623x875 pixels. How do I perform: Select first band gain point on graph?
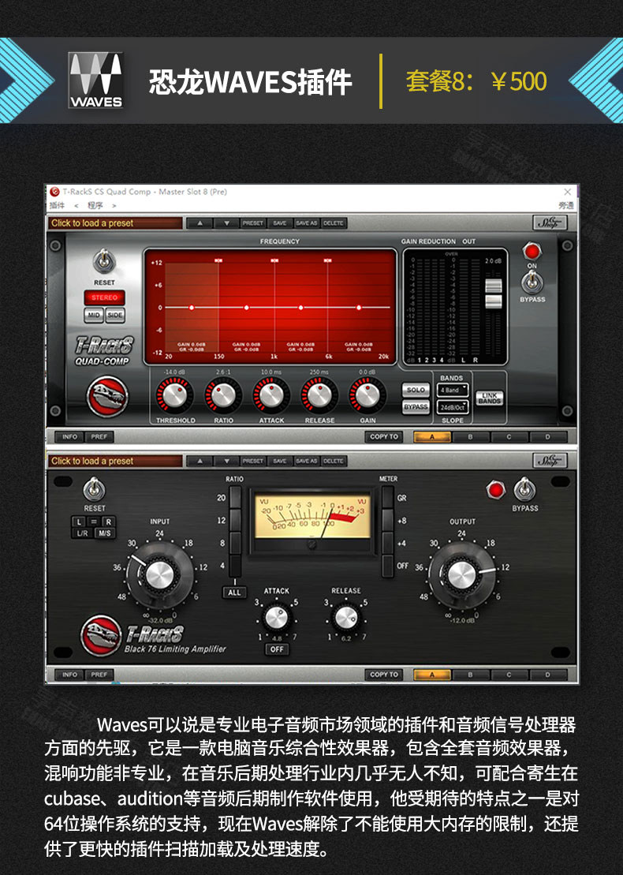click(x=192, y=308)
